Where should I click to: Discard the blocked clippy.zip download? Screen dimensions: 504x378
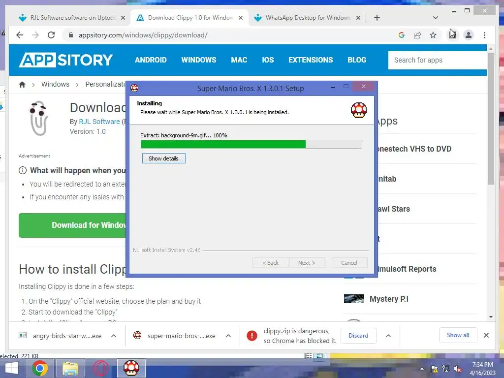[x=358, y=336]
